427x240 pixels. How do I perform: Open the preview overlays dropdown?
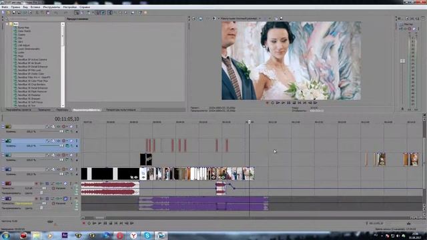point(270,19)
